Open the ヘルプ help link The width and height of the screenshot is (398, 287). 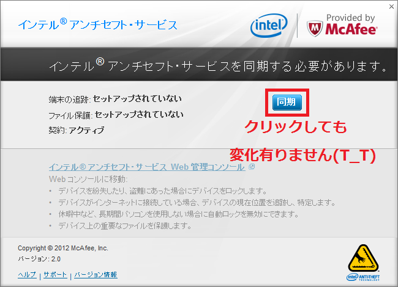[x=27, y=275]
